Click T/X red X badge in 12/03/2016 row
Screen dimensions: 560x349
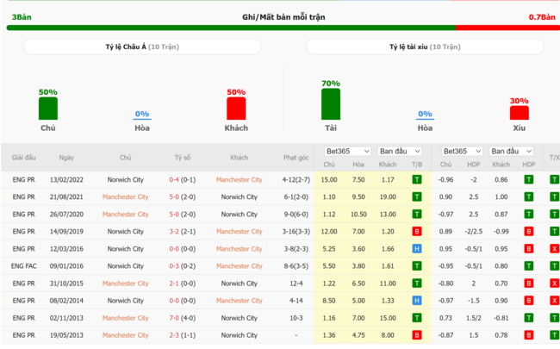point(555,249)
